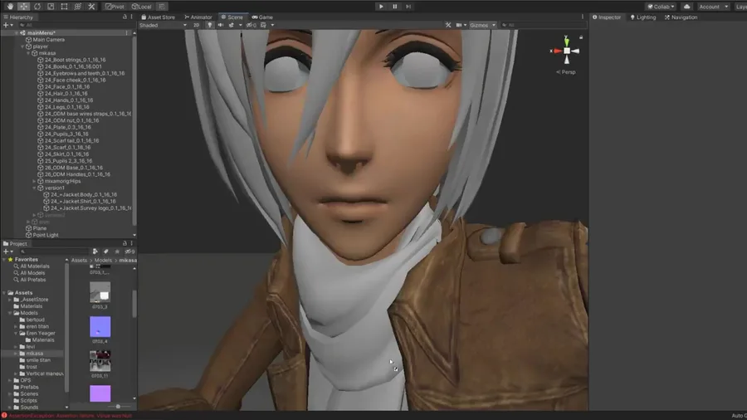Open scene camera settings icon

pyautogui.click(x=459, y=25)
